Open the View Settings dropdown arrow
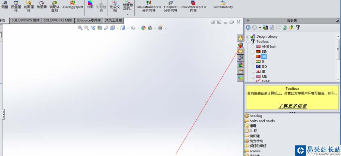The width and height of the screenshot is (341, 156). point(165,28)
